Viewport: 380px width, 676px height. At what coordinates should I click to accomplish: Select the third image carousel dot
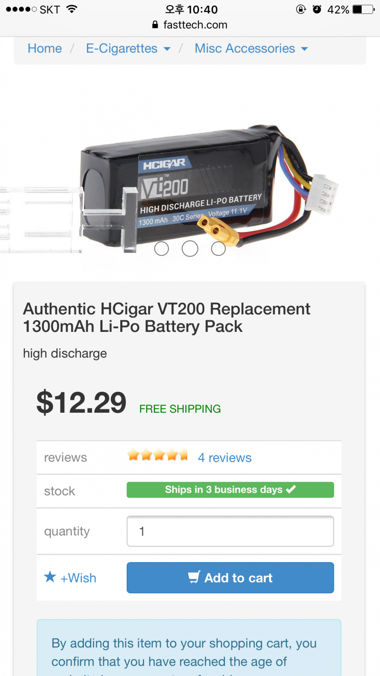(x=218, y=249)
